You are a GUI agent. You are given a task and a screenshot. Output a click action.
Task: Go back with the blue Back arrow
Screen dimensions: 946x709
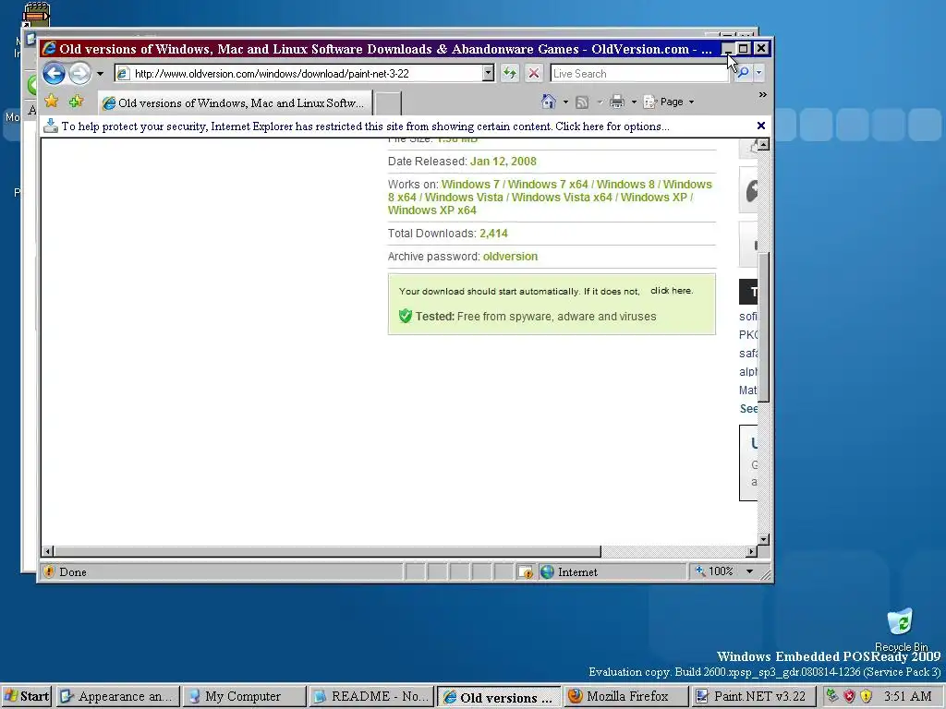54,74
